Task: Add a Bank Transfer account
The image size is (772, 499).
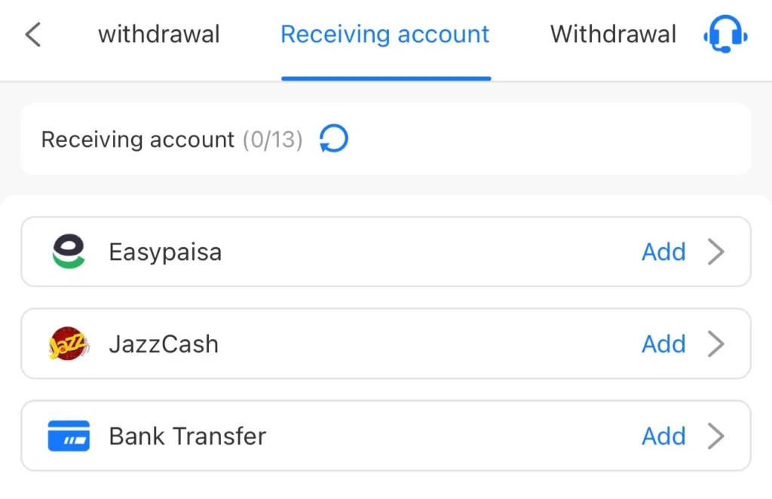Action: click(663, 436)
